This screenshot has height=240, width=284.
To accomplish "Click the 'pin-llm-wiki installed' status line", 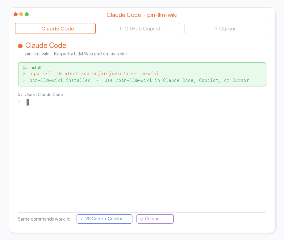I will coord(139,80).
